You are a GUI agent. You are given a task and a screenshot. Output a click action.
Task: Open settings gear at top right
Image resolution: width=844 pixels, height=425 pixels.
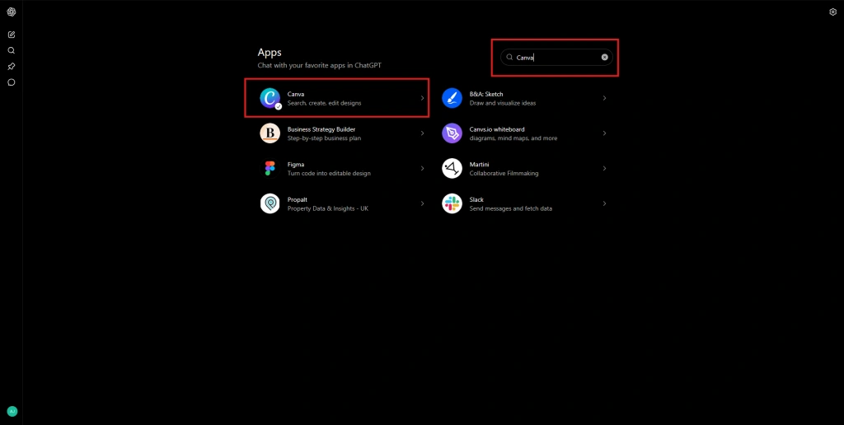point(832,12)
